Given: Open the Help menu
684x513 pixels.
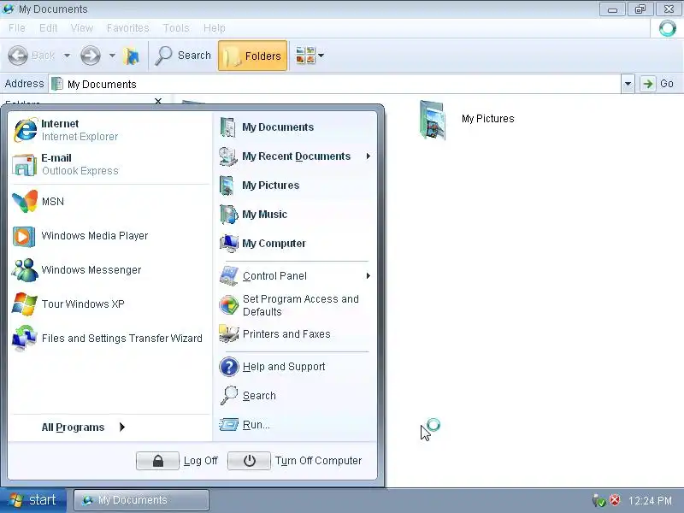Looking at the screenshot, I should (x=215, y=28).
